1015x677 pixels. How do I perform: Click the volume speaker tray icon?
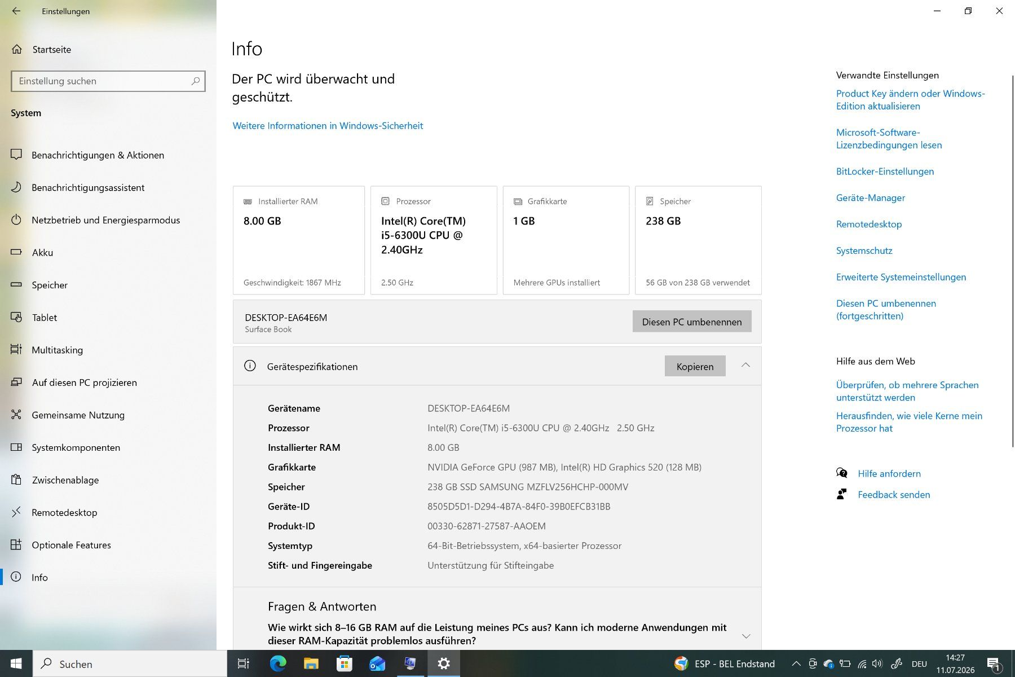pos(877,663)
